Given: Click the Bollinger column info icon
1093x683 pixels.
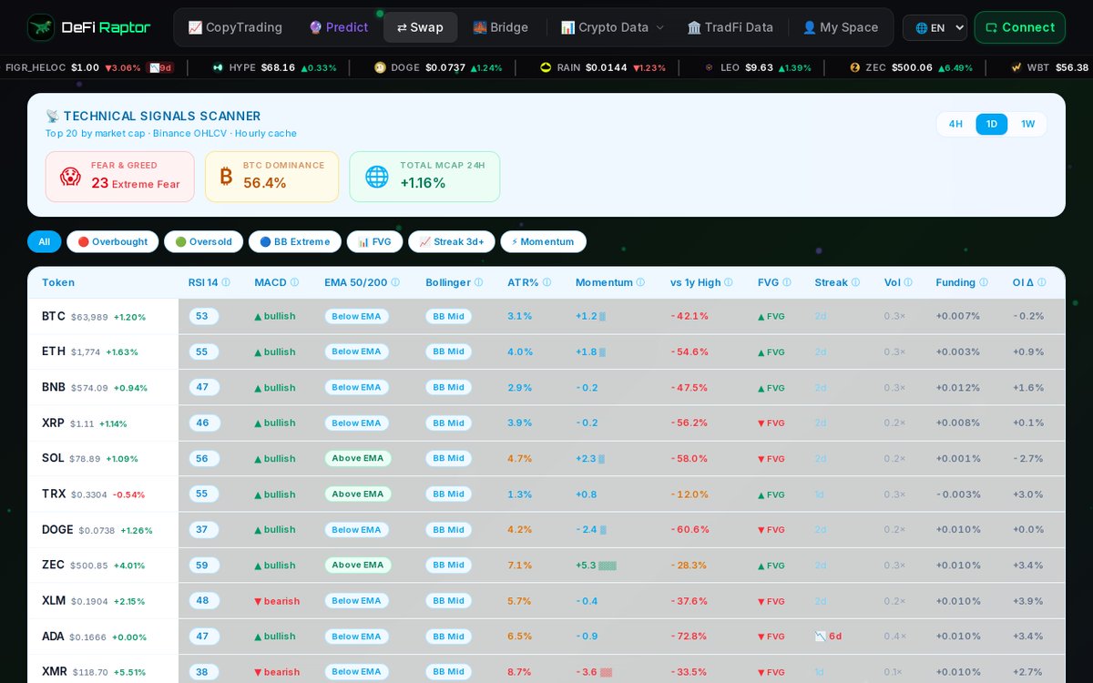Looking at the screenshot, I should (478, 282).
